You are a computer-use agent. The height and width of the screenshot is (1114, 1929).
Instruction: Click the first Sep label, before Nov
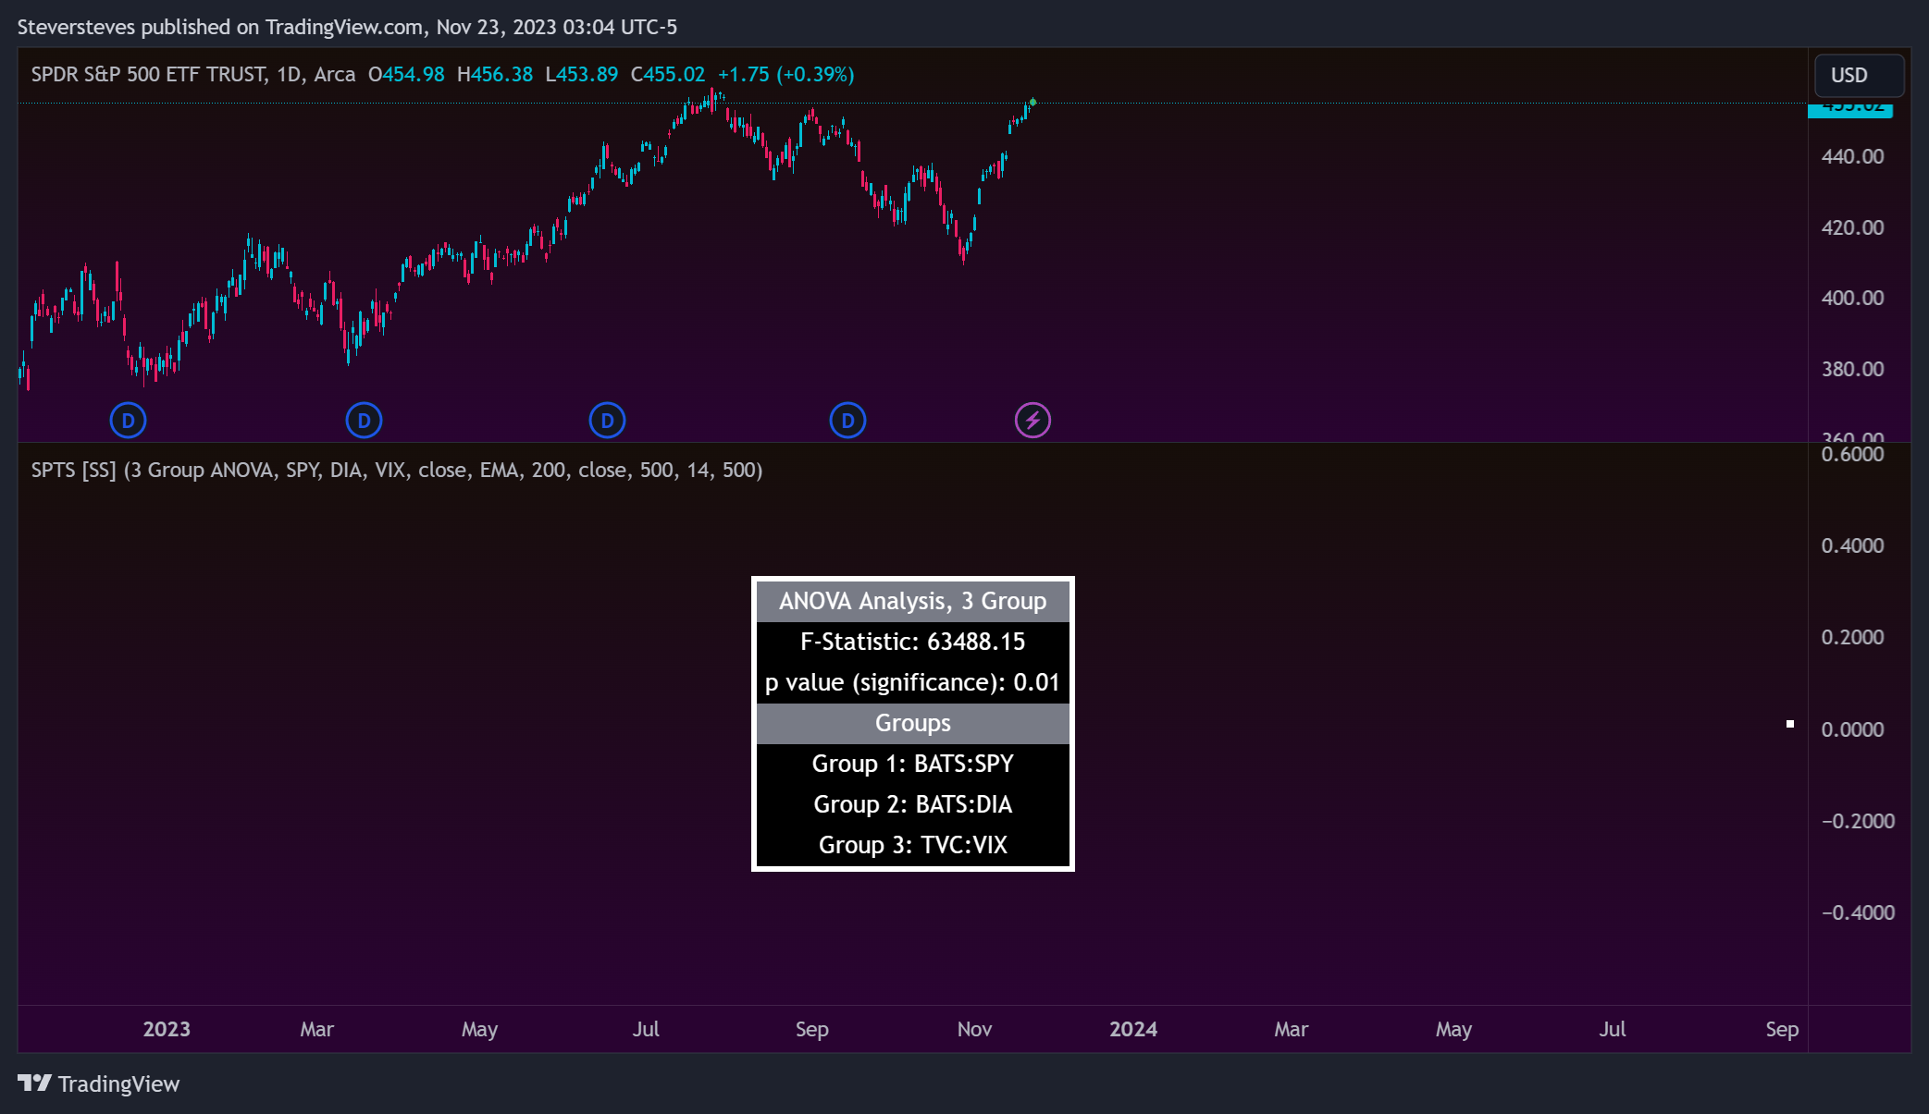[x=811, y=1029]
